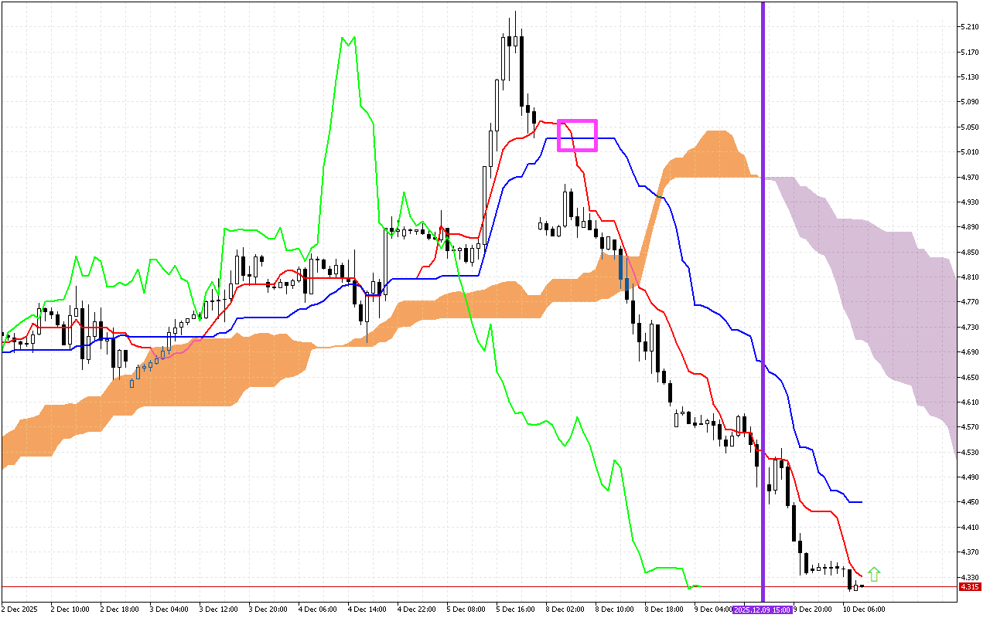Viewport: 990px width, 618px height.
Task: Click the '8 Dec 18:00' time label
Action: pyautogui.click(x=664, y=610)
